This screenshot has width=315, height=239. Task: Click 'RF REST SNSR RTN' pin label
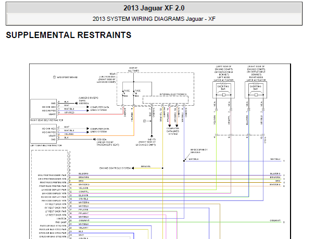(56, 204)
